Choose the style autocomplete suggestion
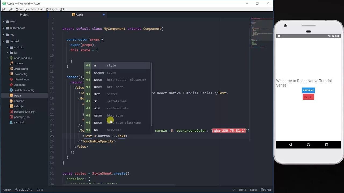Viewport: 344px width, 193px height. 117,65
